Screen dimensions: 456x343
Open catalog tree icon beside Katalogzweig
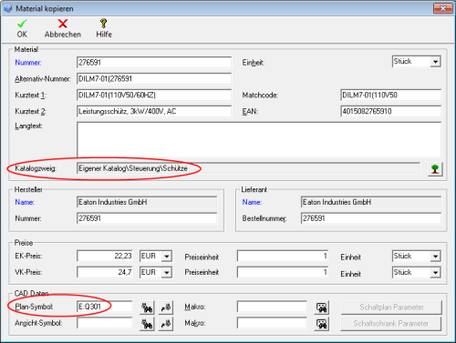tap(435, 169)
